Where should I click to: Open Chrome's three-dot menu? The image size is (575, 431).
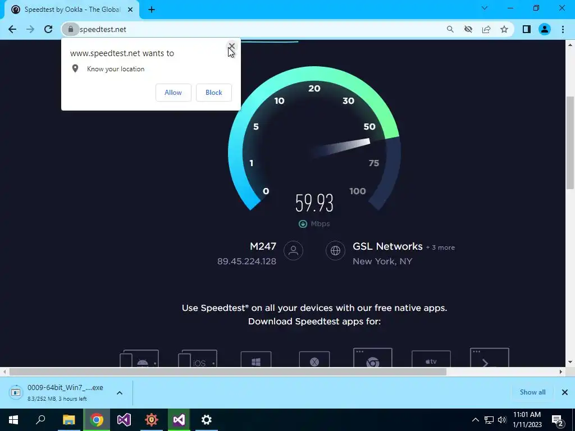(563, 29)
